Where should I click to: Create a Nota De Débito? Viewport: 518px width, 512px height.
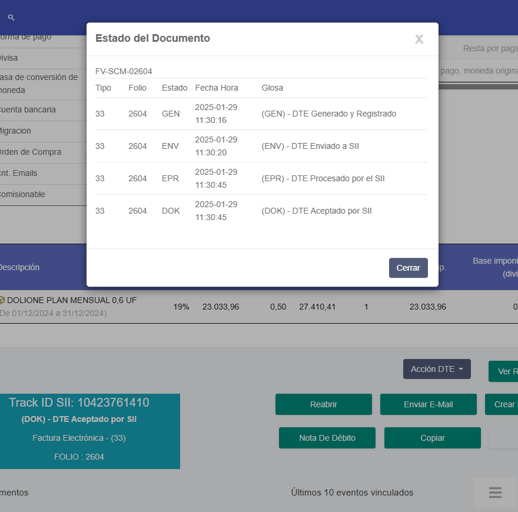pyautogui.click(x=327, y=438)
